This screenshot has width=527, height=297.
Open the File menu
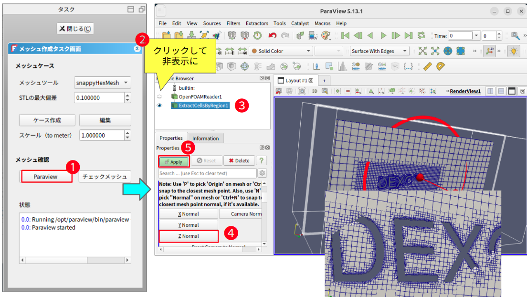coord(162,23)
